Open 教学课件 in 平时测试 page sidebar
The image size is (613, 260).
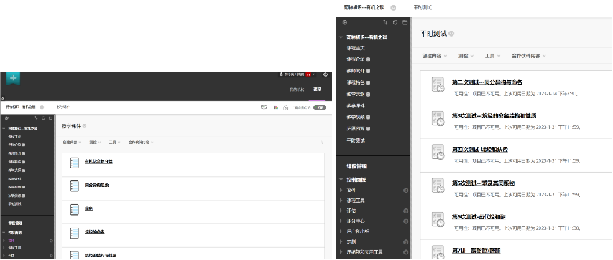(356, 106)
